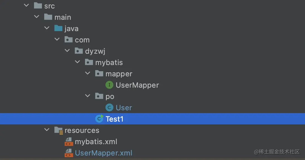Image resolution: width=305 pixels, height=160 pixels.
Task: Click the java source folder icon
Action: click(58, 28)
